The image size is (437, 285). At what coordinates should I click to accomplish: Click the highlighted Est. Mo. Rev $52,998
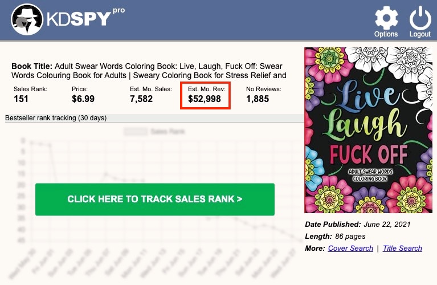point(205,99)
